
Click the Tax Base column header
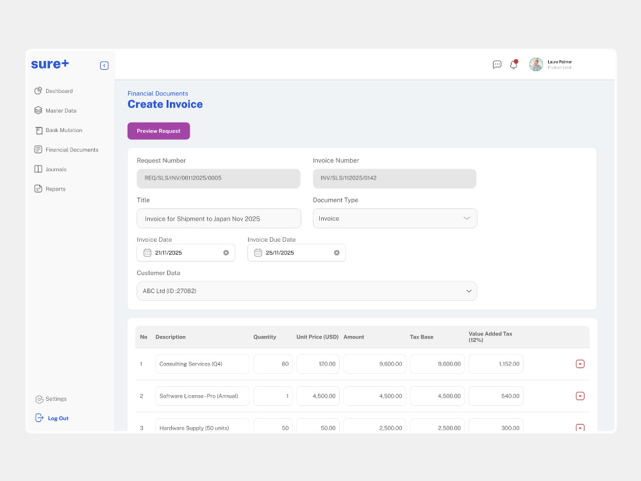tap(422, 337)
